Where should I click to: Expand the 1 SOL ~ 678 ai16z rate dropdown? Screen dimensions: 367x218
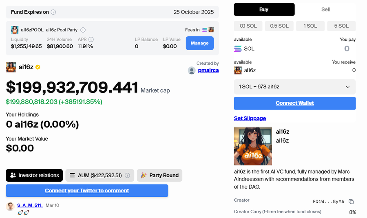point(295,87)
